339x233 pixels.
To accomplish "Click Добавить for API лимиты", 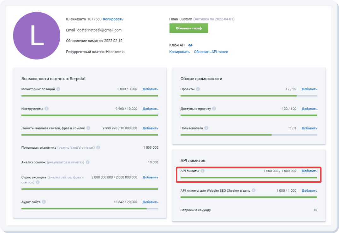I will (x=309, y=171).
